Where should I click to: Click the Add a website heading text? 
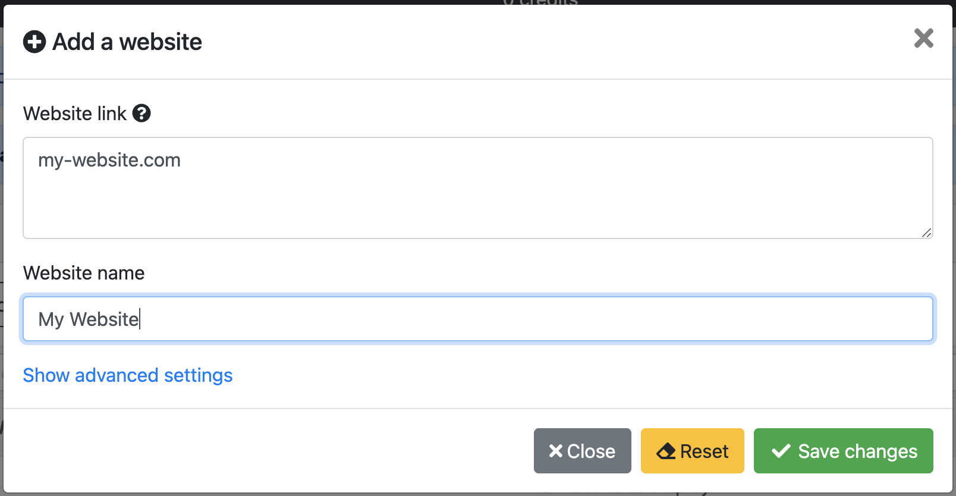(127, 42)
